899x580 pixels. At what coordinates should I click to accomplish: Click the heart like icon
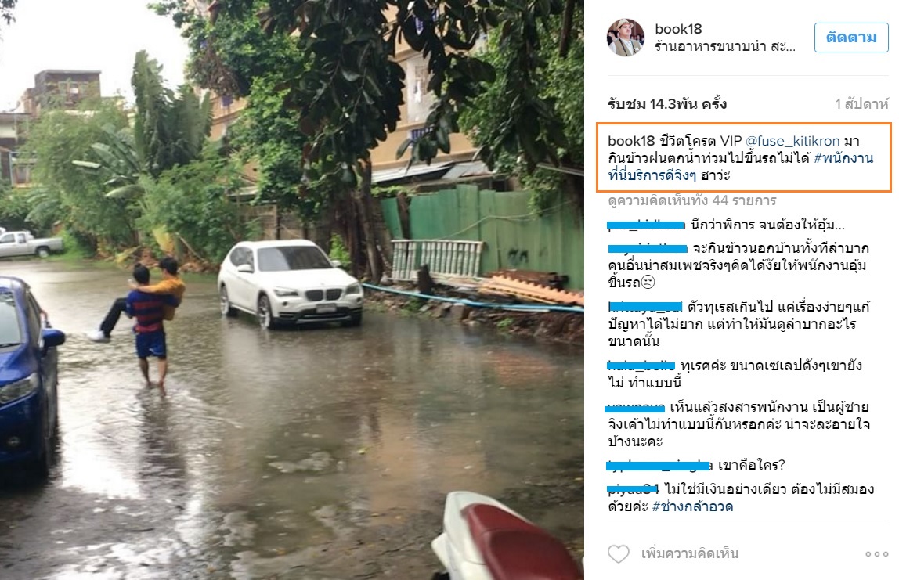coord(618,553)
